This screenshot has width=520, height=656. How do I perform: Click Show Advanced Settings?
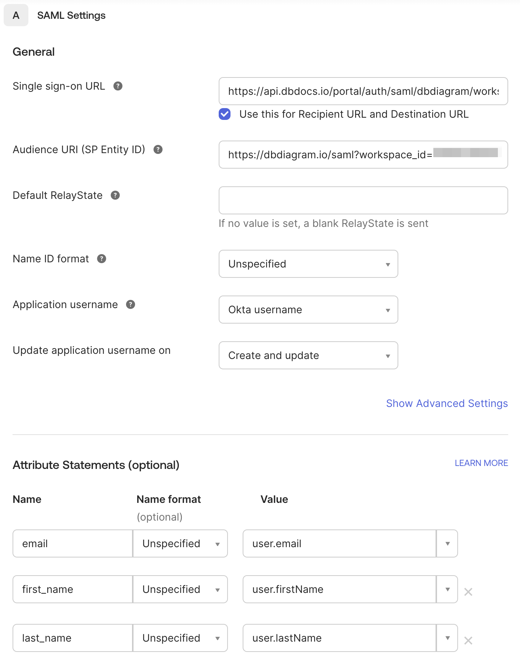tap(447, 403)
